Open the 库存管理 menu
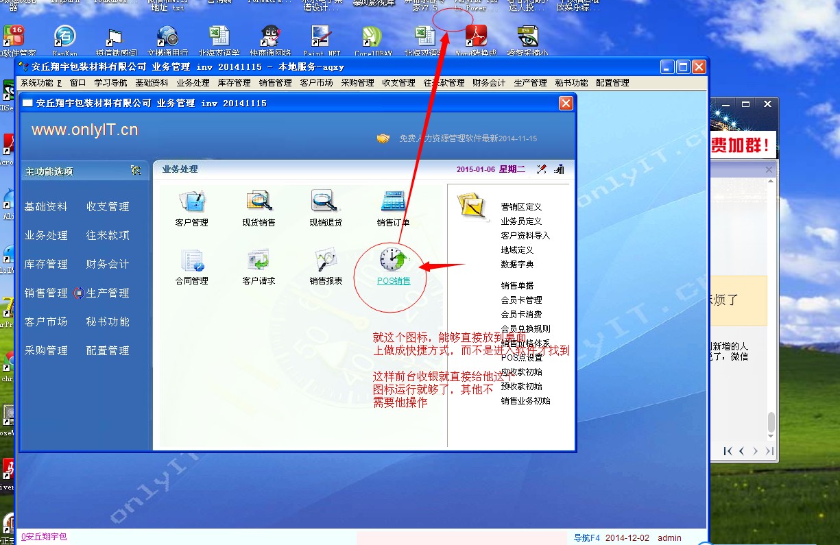The image size is (840, 545). point(234,83)
